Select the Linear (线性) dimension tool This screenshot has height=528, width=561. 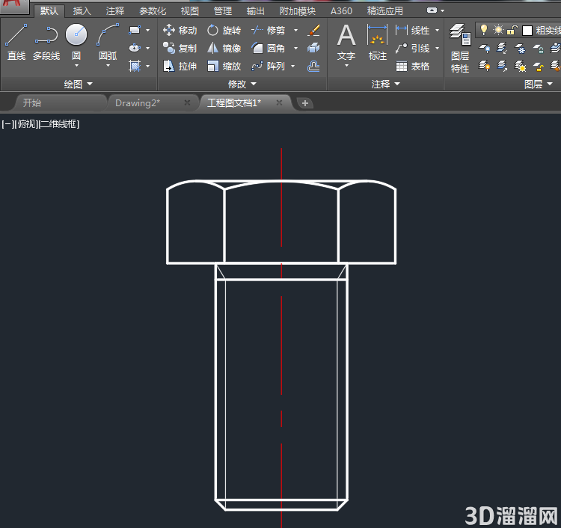click(x=412, y=30)
